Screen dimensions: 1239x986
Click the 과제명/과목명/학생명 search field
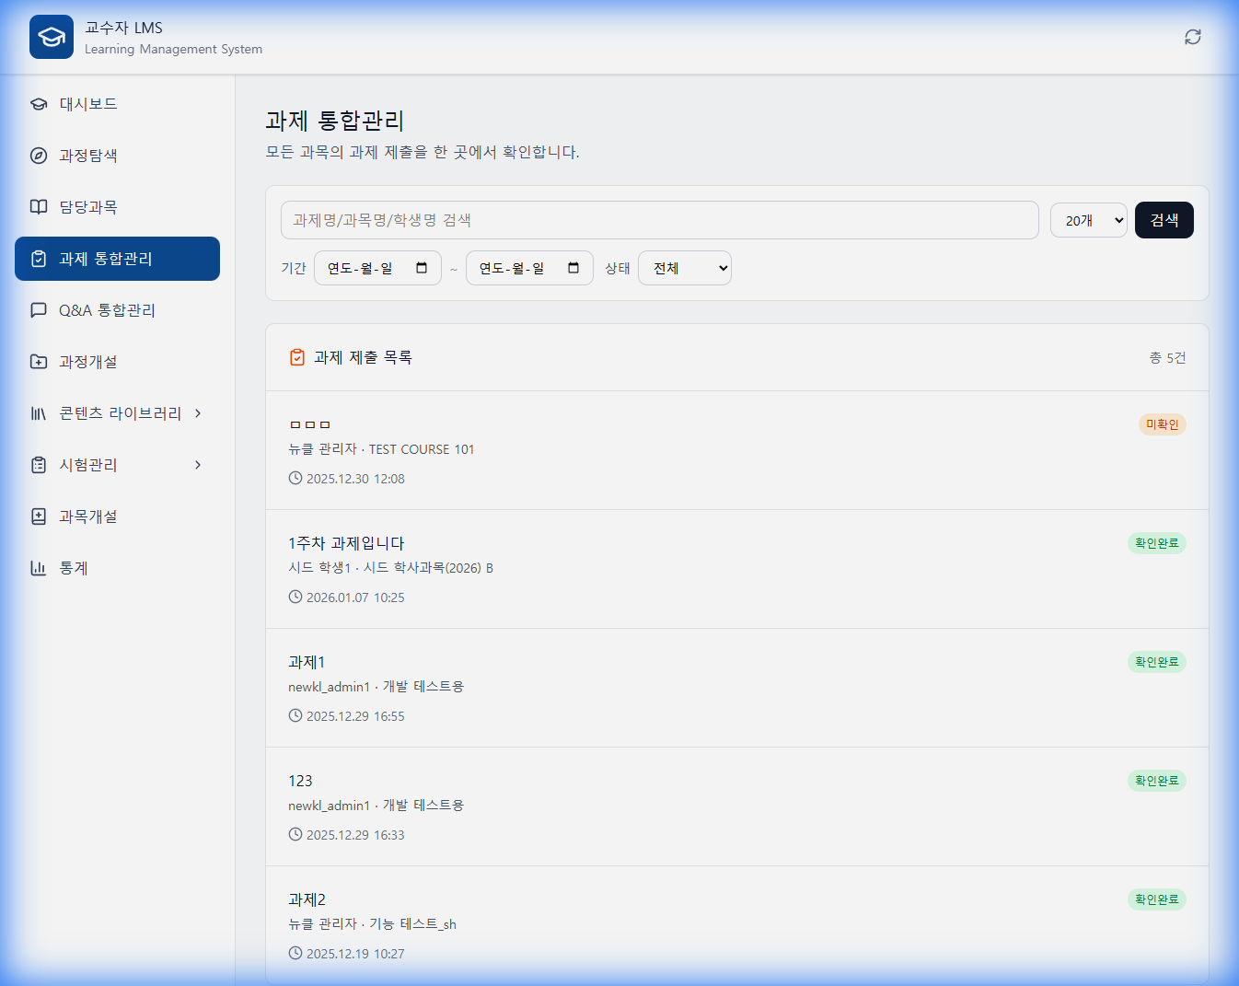[x=659, y=220]
